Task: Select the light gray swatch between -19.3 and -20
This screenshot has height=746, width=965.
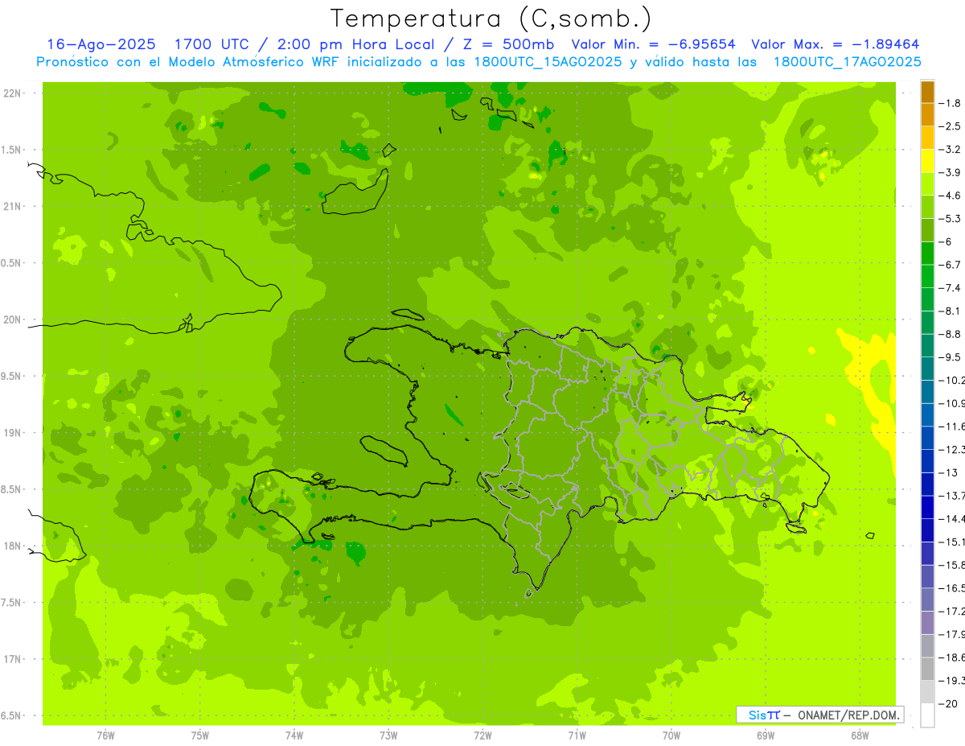Action: point(928,692)
